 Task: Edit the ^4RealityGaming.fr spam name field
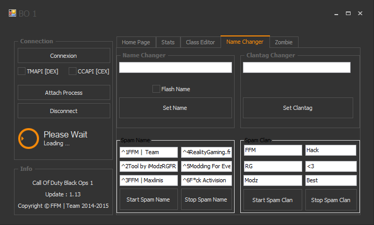pos(207,152)
